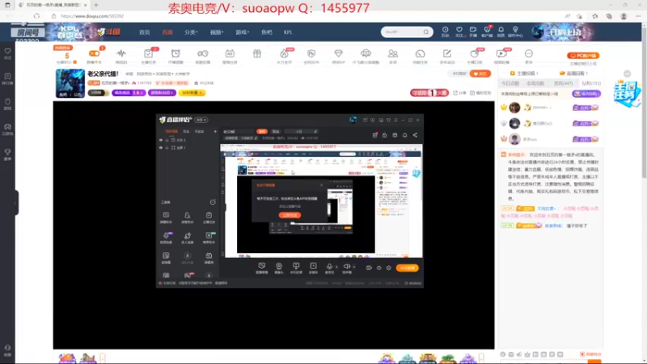This screenshot has height=364, width=647.
Task: Click the flame icon in streamer toolbar
Action: coord(284,53)
